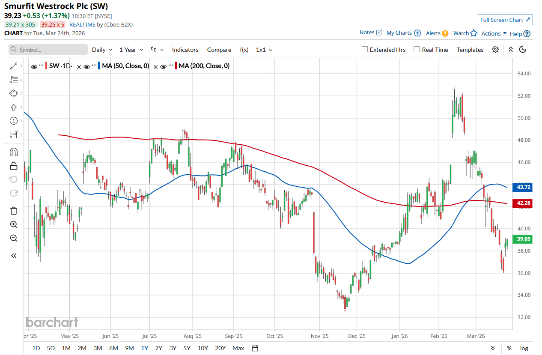Open the Indicators menu
This screenshot has width=542, height=355.
click(x=185, y=50)
